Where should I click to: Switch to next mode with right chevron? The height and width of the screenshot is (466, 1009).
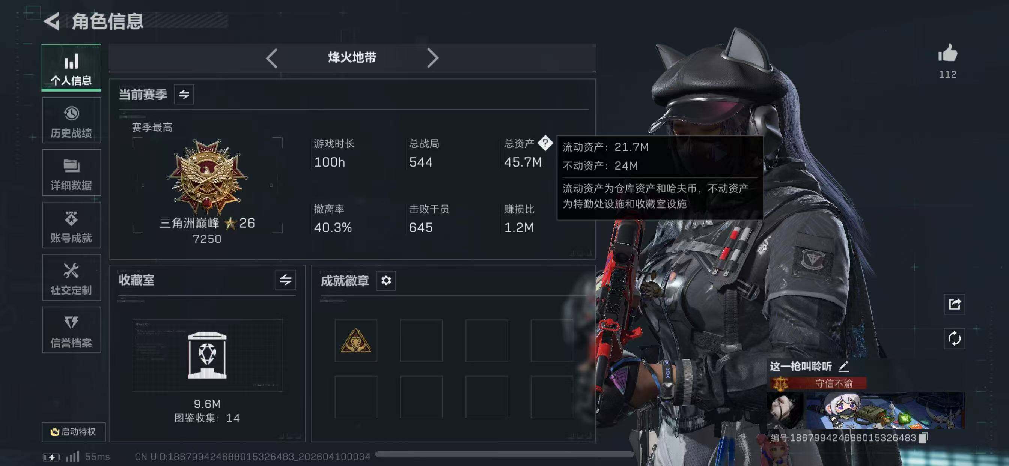[x=432, y=59]
